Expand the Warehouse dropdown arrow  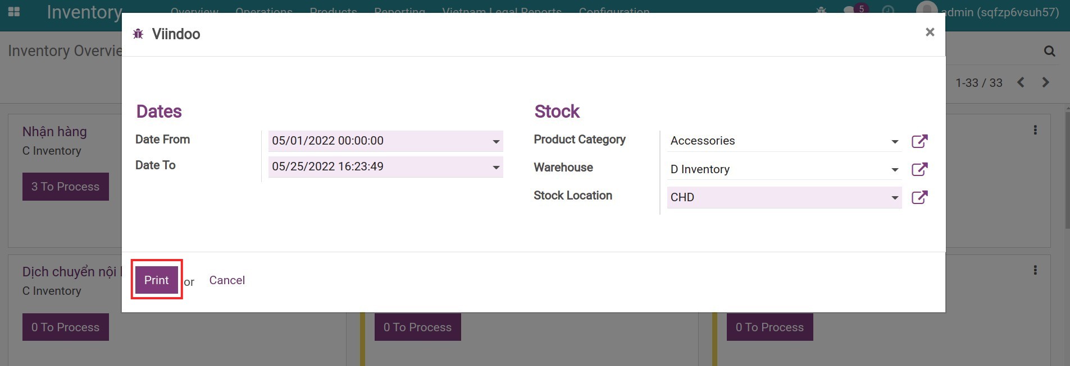pyautogui.click(x=895, y=170)
